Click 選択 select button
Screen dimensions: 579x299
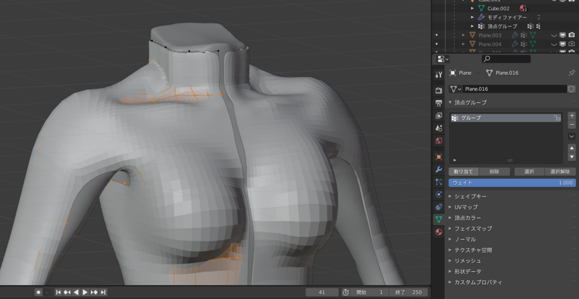(x=529, y=171)
